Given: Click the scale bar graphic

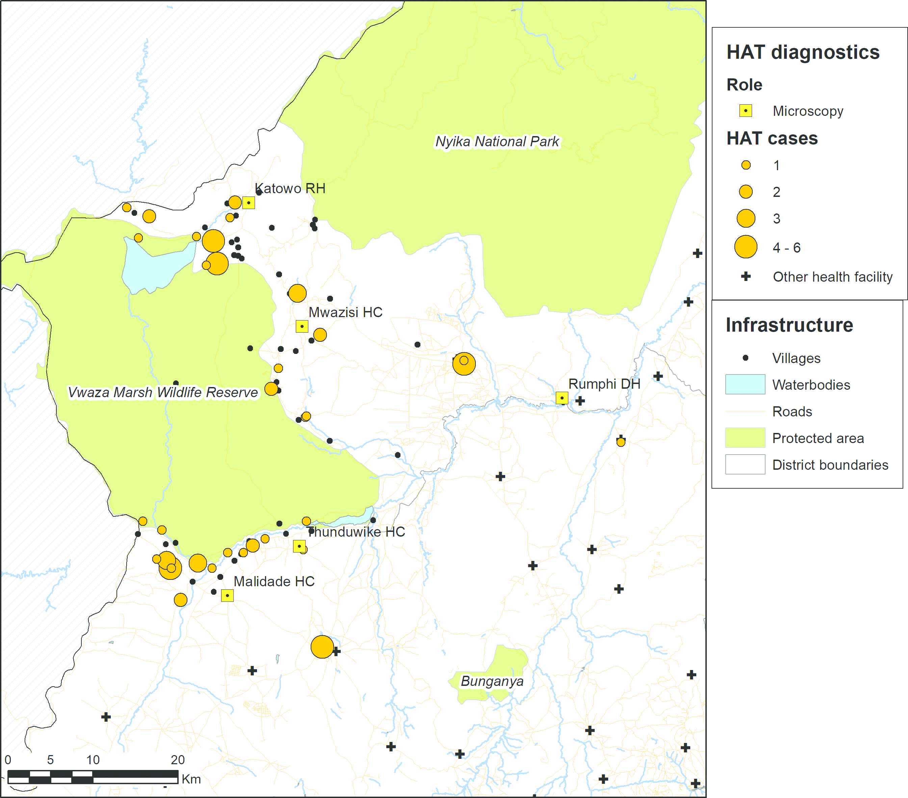Looking at the screenshot, I should tap(93, 777).
